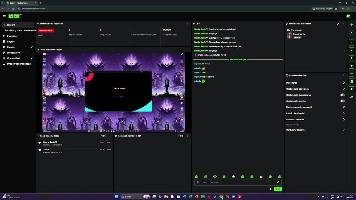Send message with green Chat button
Viewport: 356px width, 200px height.
coord(278,189)
